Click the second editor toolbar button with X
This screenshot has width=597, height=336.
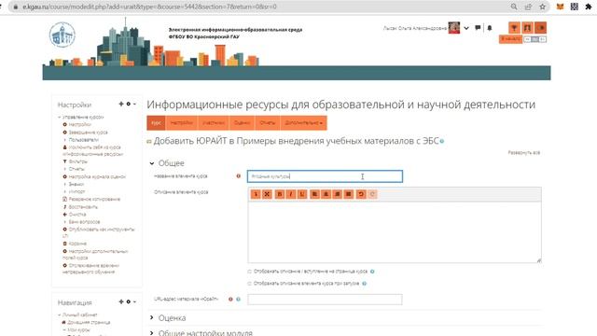pyautogui.click(x=267, y=194)
